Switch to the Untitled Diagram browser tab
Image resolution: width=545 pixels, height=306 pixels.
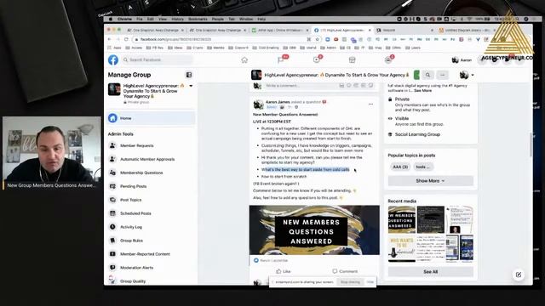coord(467,31)
